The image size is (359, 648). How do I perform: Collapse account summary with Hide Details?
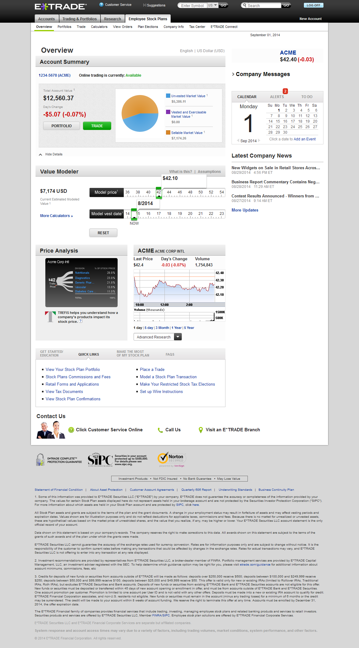[51, 154]
